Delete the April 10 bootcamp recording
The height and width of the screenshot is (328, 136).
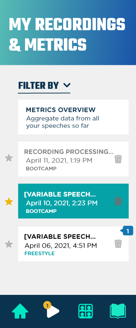coord(118,201)
